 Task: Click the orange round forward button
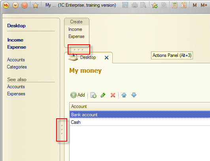[25, 5]
